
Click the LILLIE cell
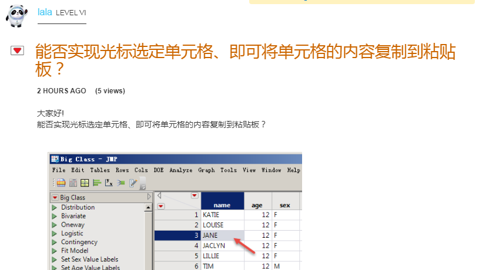223,256
